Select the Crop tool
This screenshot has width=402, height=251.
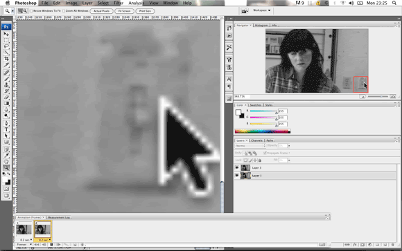[x=6, y=59]
